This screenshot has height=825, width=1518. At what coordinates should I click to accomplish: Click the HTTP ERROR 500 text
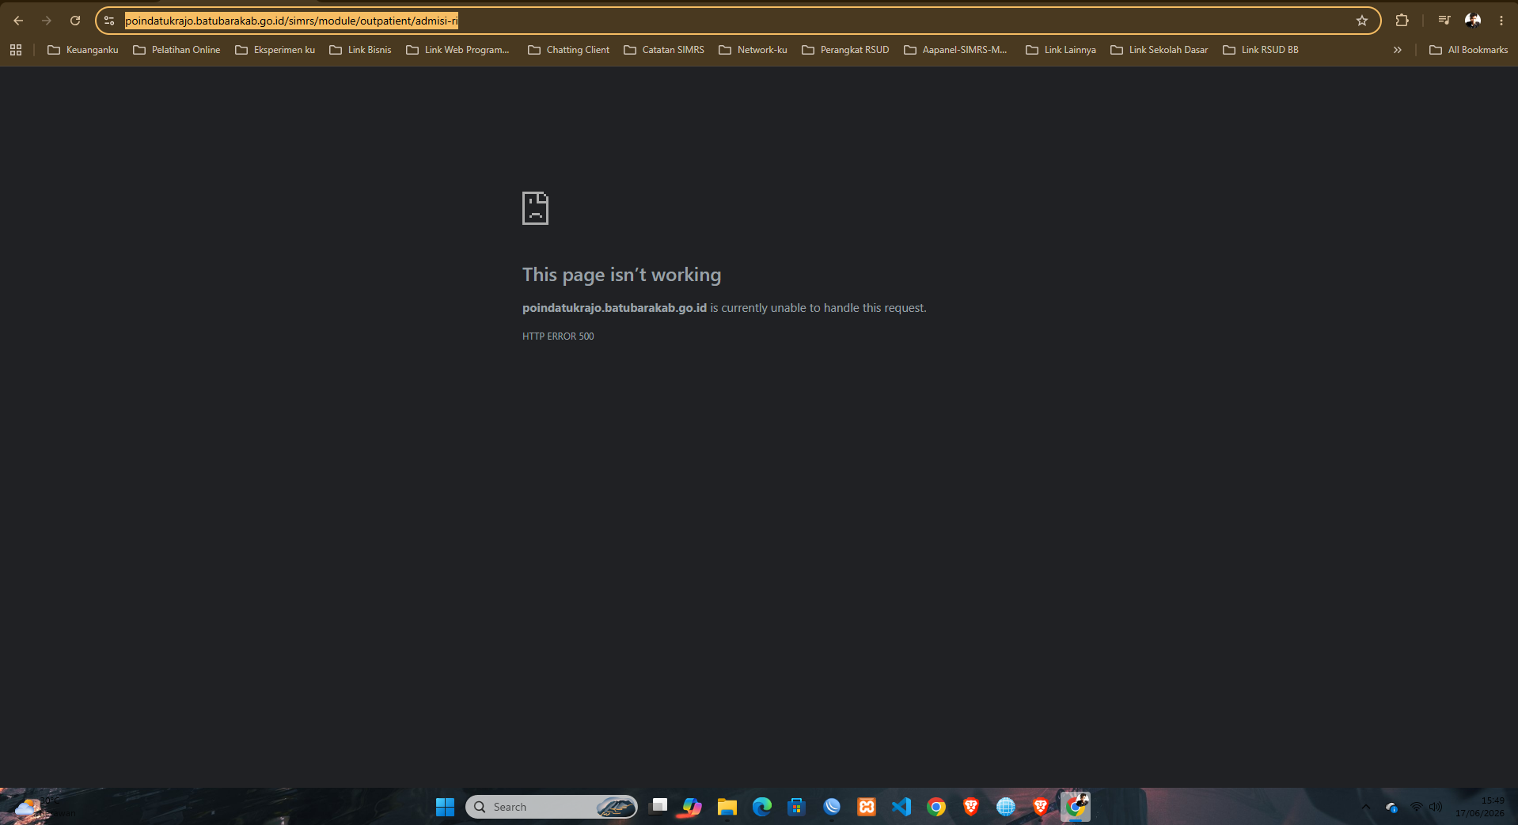tap(558, 336)
